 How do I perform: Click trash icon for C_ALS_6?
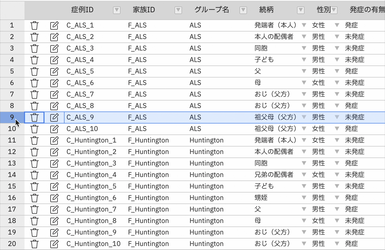pos(34,83)
